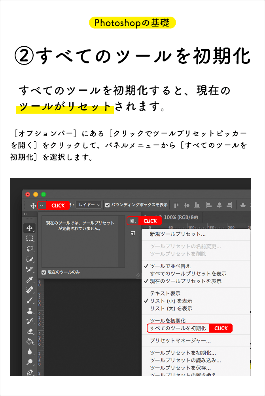Click the preset panel resize grip
The width and height of the screenshot is (265, 396).
click(x=138, y=275)
